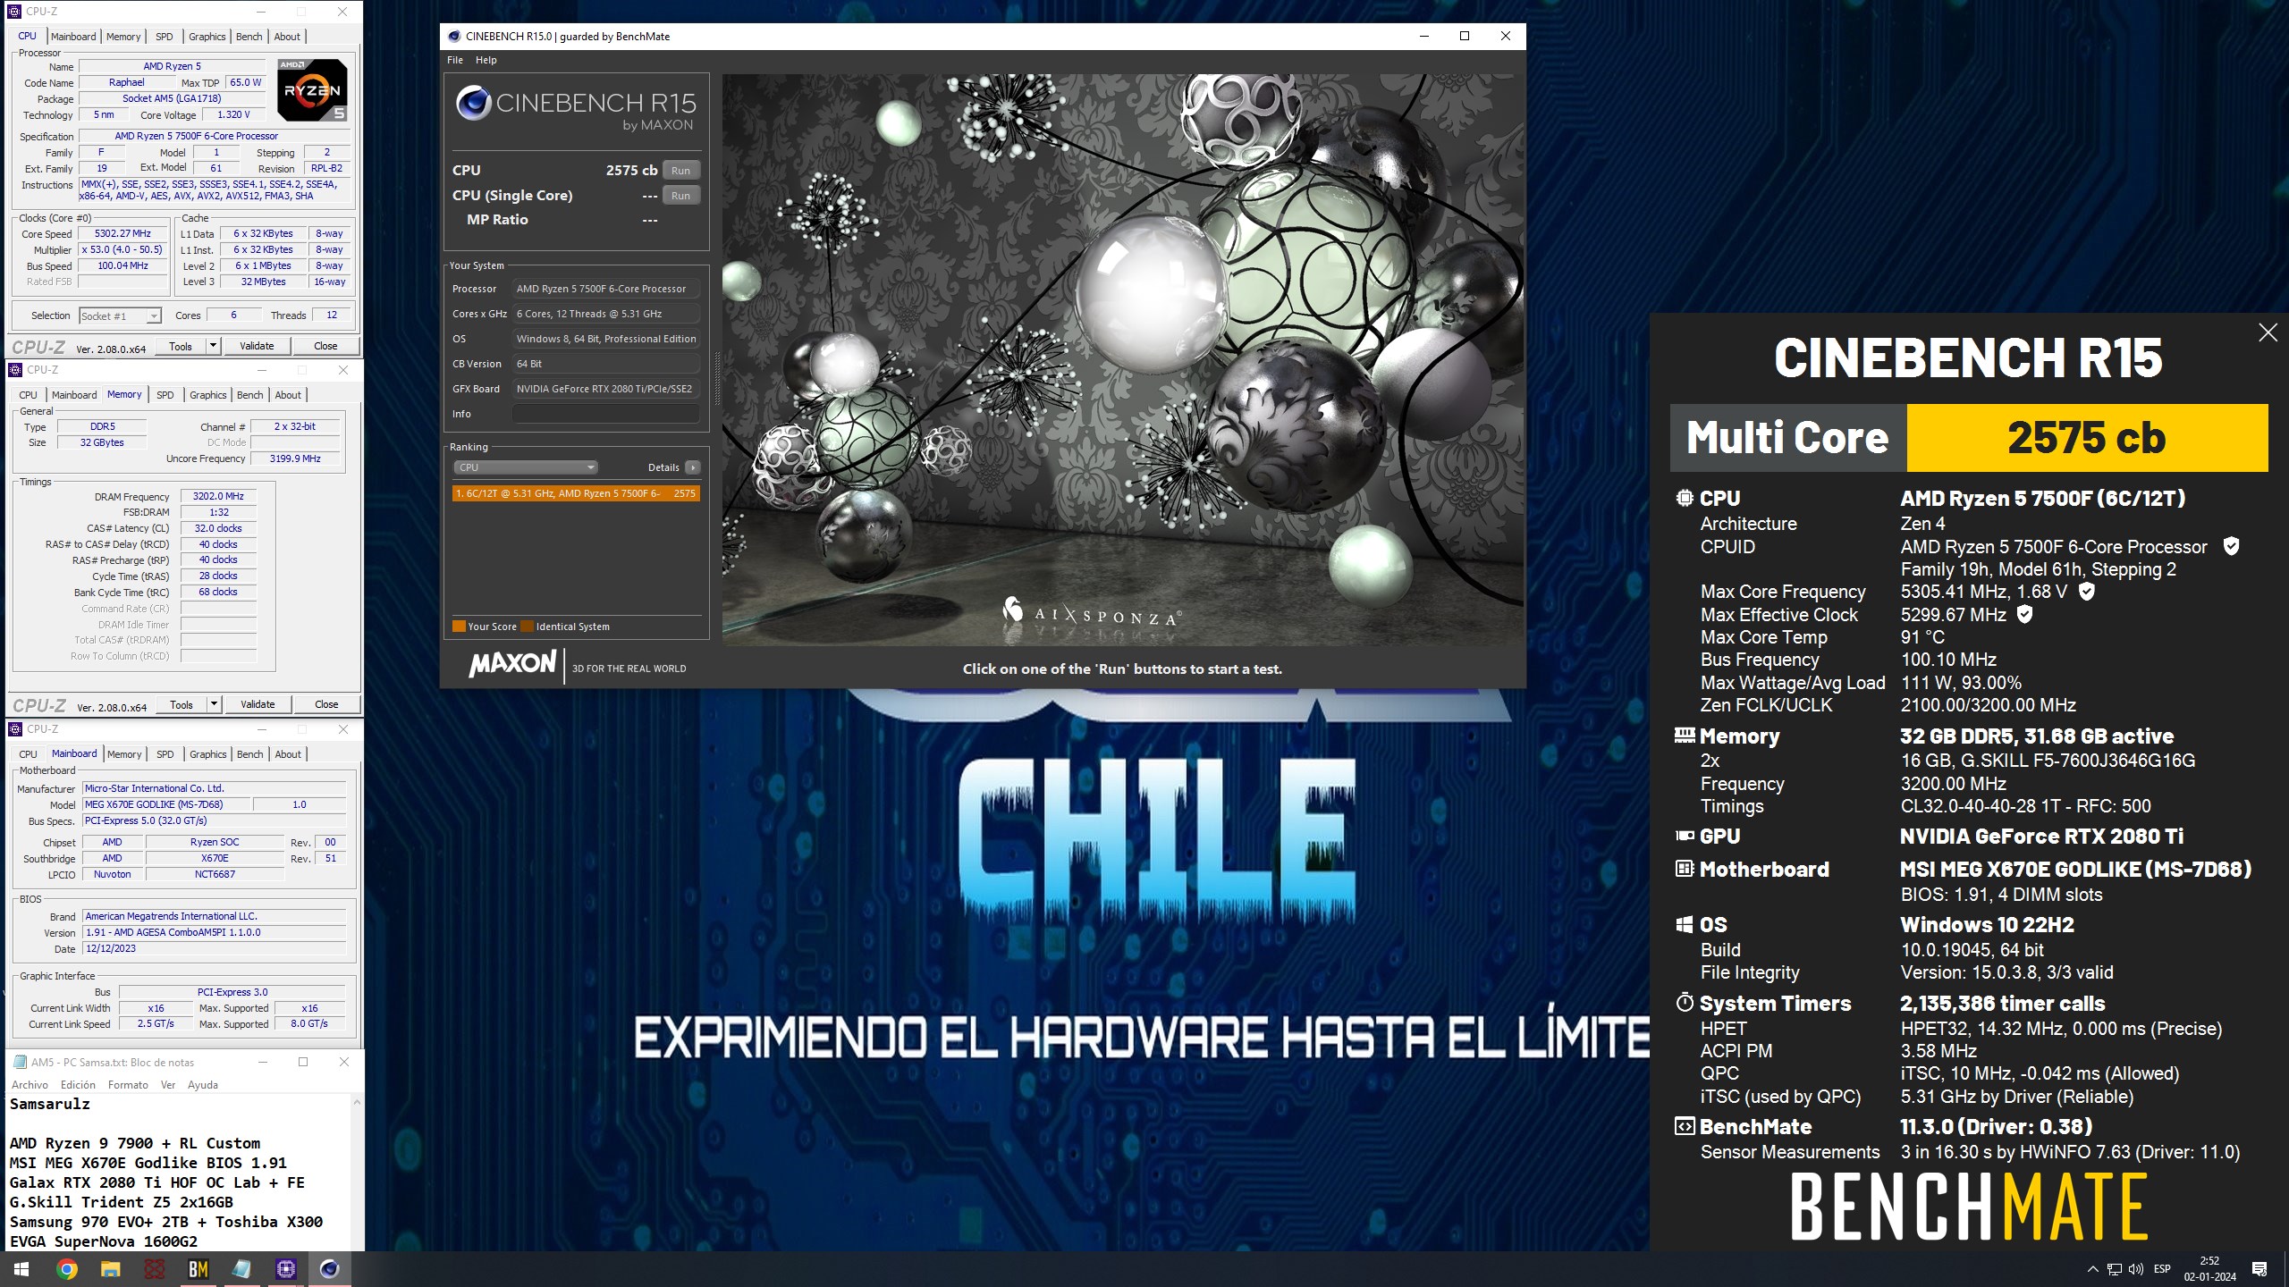Viewport: 2289px width, 1287px height.
Task: Open the Socket #1 selection dropdown
Action: [120, 315]
